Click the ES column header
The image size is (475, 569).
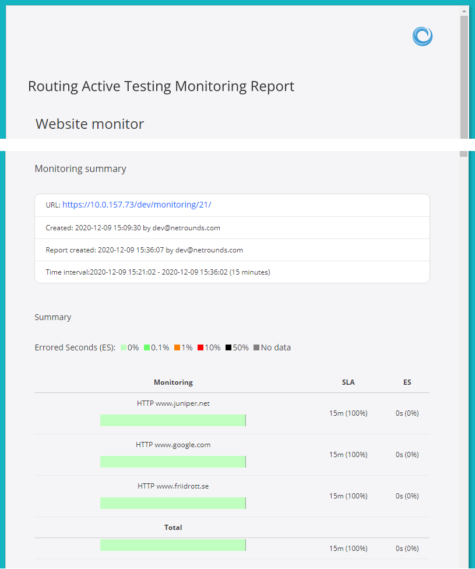(407, 382)
